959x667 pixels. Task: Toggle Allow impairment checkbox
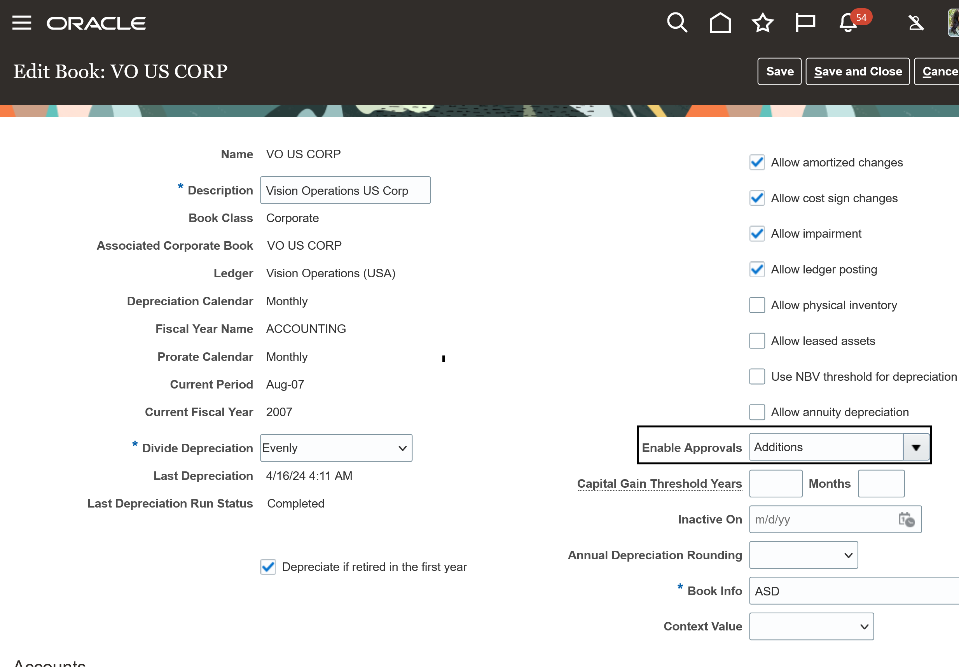click(x=757, y=234)
